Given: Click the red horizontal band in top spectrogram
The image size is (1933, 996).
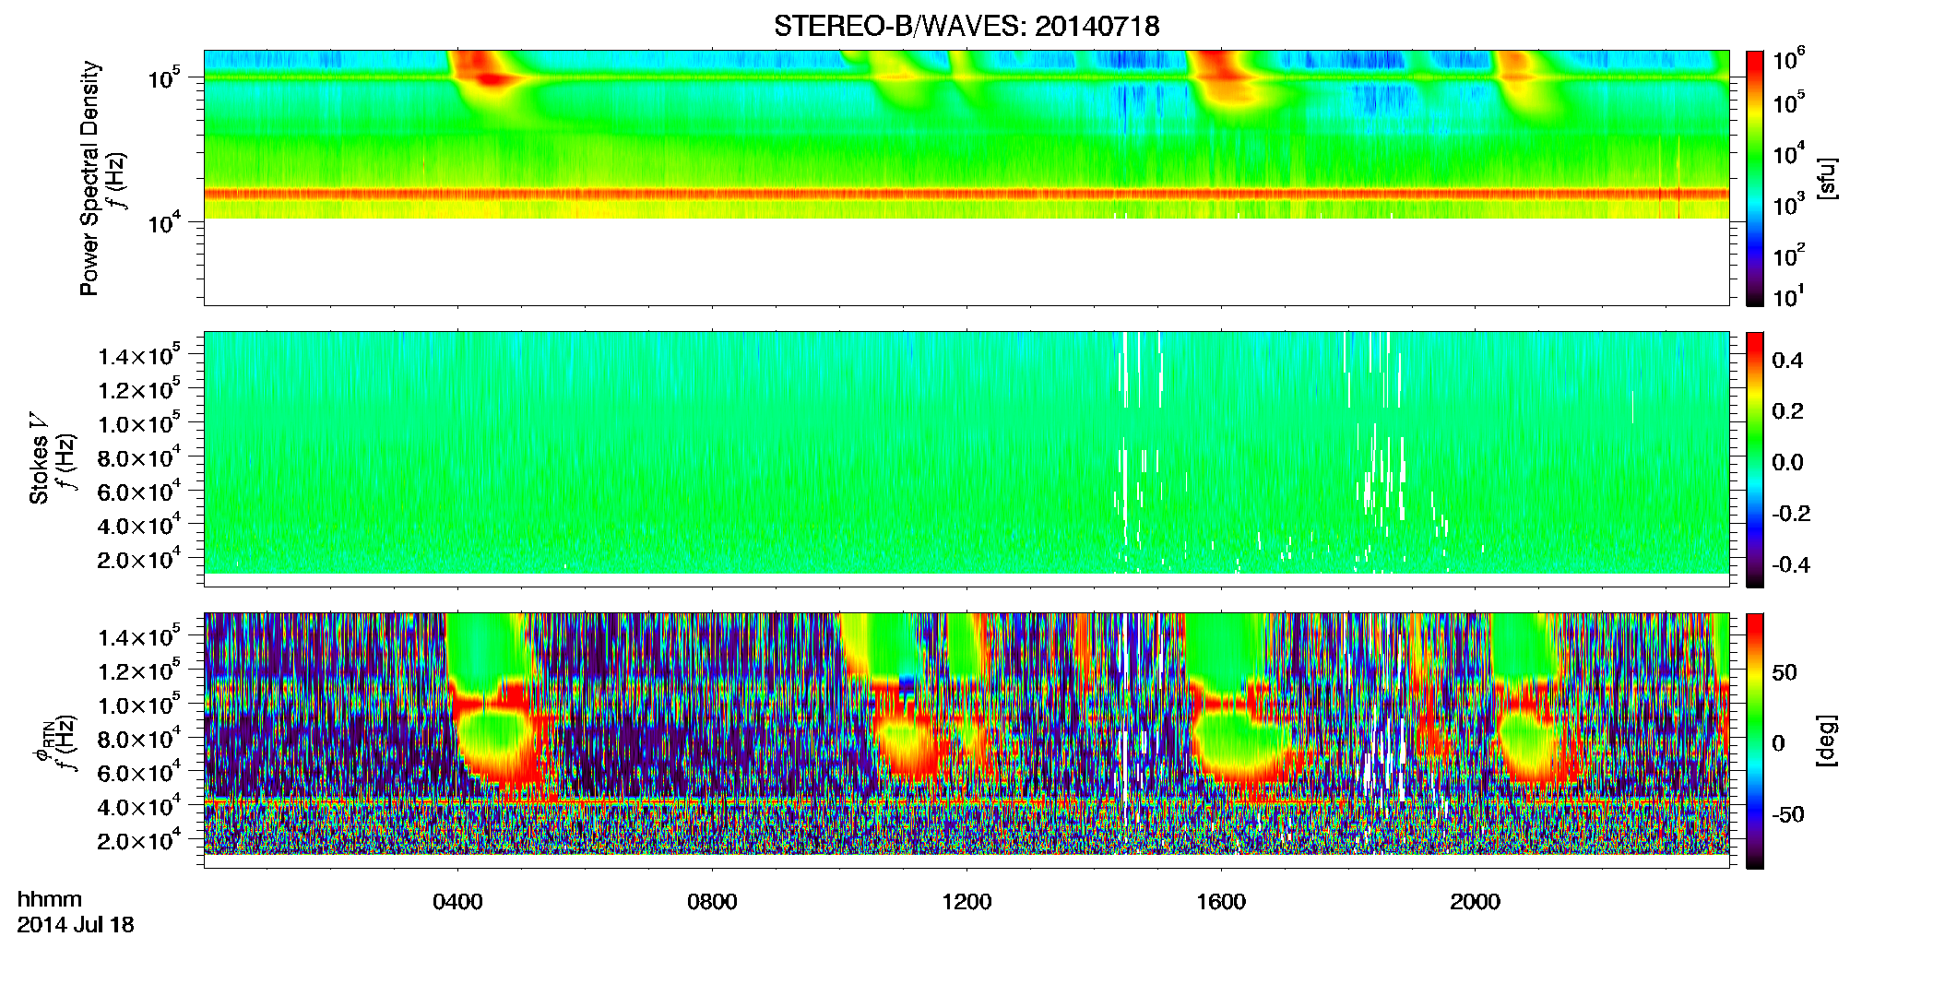Looking at the screenshot, I should pos(966,194).
